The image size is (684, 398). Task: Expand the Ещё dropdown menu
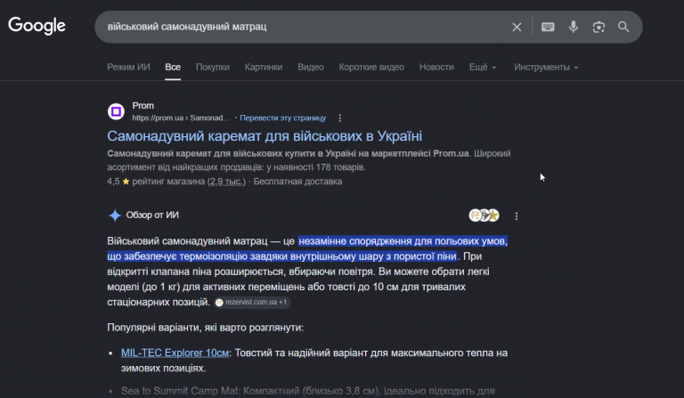coord(483,67)
